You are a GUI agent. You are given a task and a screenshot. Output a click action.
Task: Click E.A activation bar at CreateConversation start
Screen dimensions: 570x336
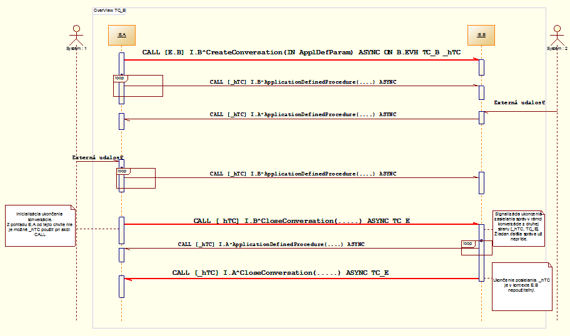(x=121, y=62)
